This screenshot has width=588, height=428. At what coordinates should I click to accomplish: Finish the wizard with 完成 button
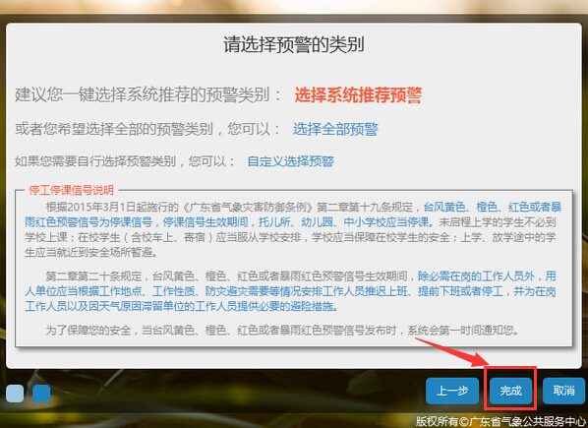pos(510,391)
